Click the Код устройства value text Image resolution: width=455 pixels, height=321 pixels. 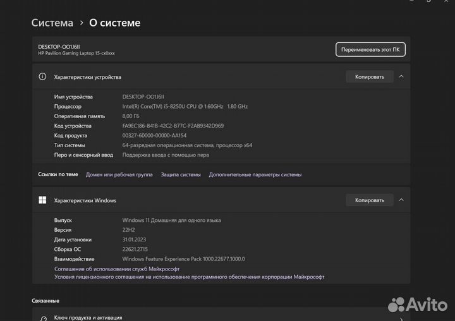(x=173, y=126)
